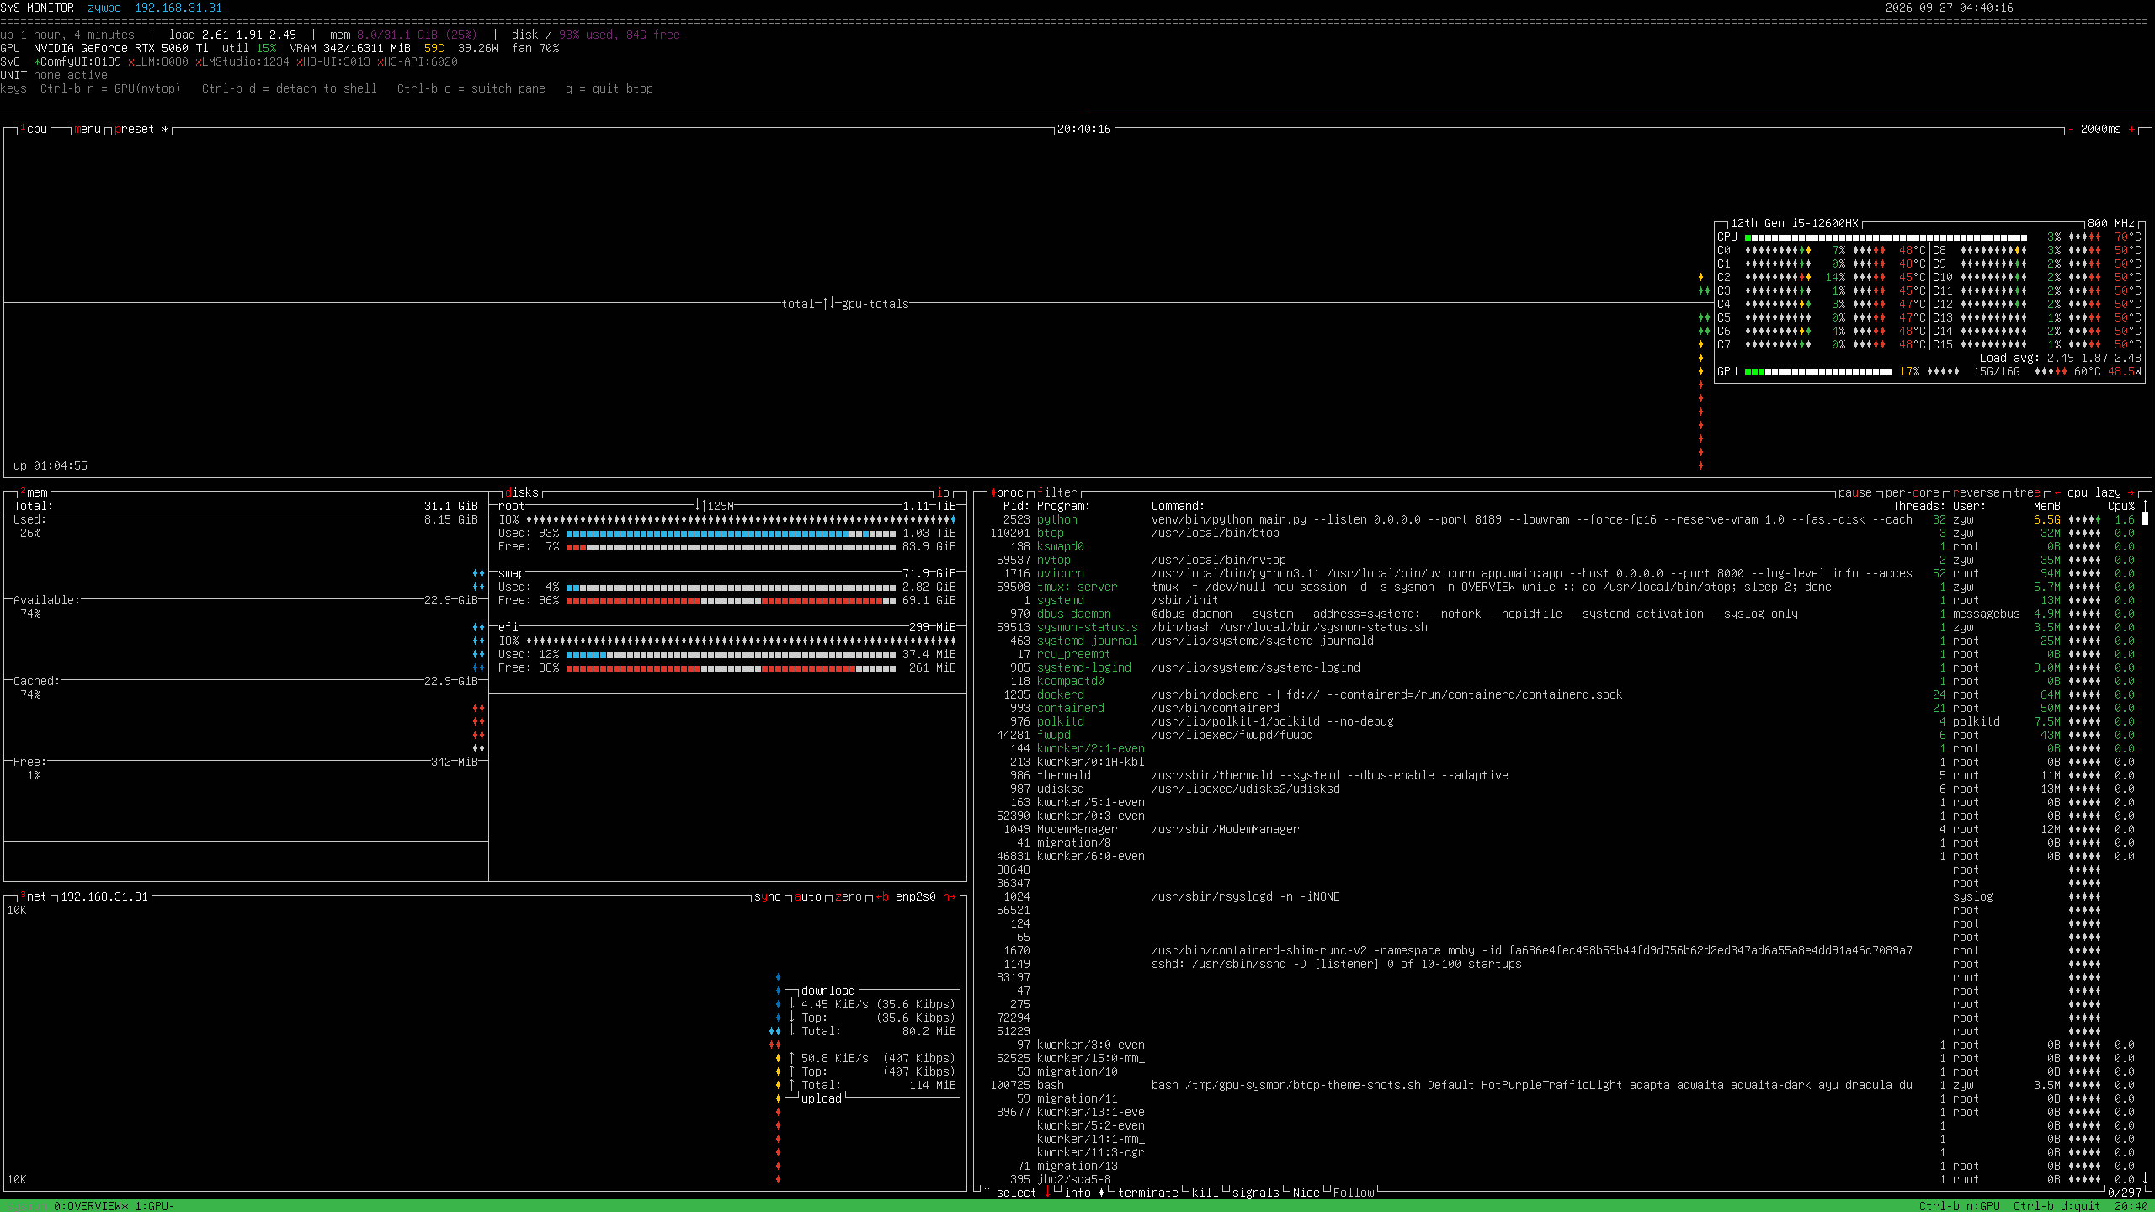Open the btop menu
Viewport: 2155px width, 1212px height.
[88, 129]
